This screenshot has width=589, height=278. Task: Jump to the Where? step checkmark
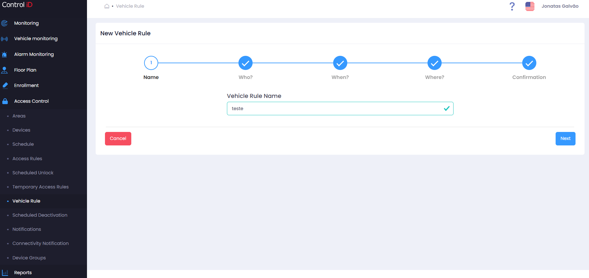point(435,63)
